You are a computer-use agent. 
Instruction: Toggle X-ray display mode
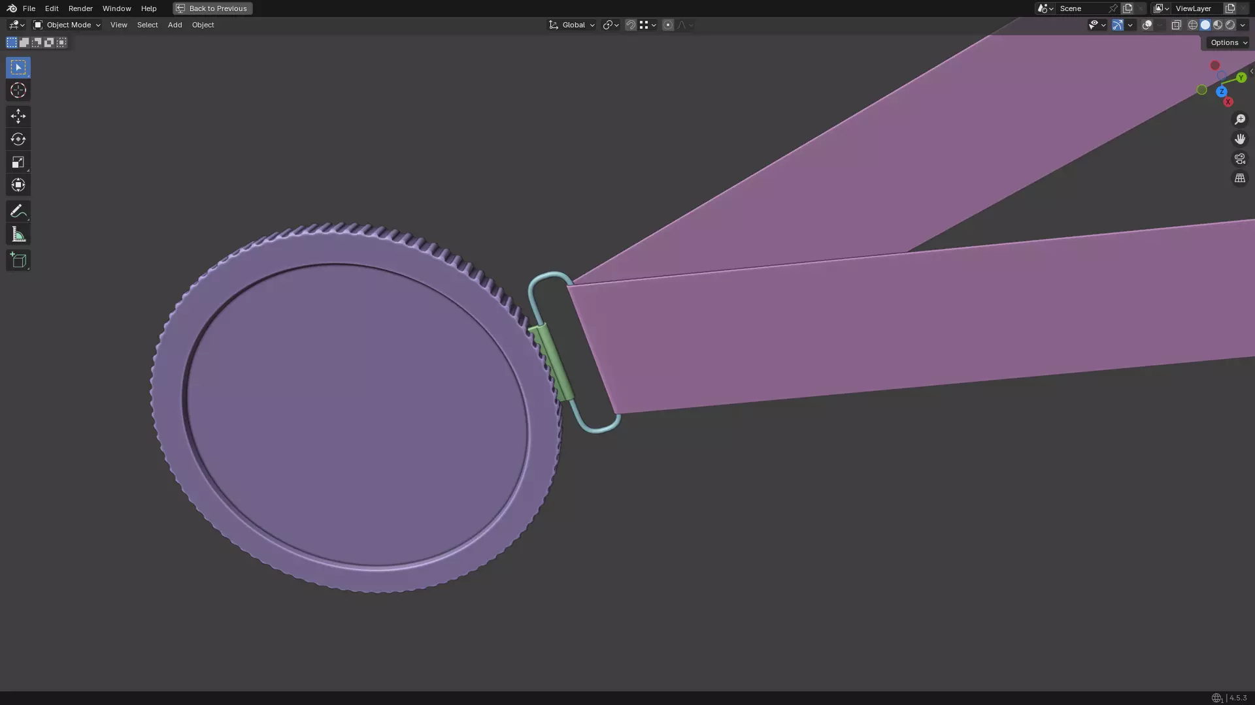(x=1176, y=25)
